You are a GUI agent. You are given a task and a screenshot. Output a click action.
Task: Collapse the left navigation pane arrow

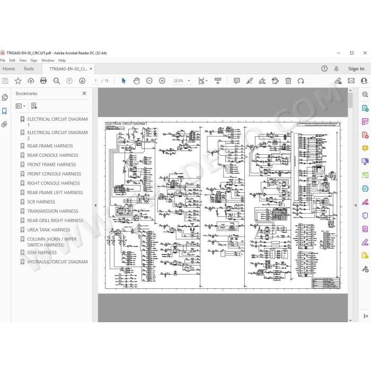point(95,205)
